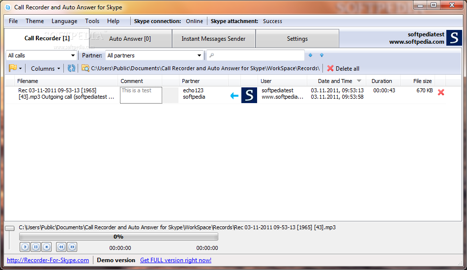Refresh the records list
467x270 pixels.
tap(71, 68)
